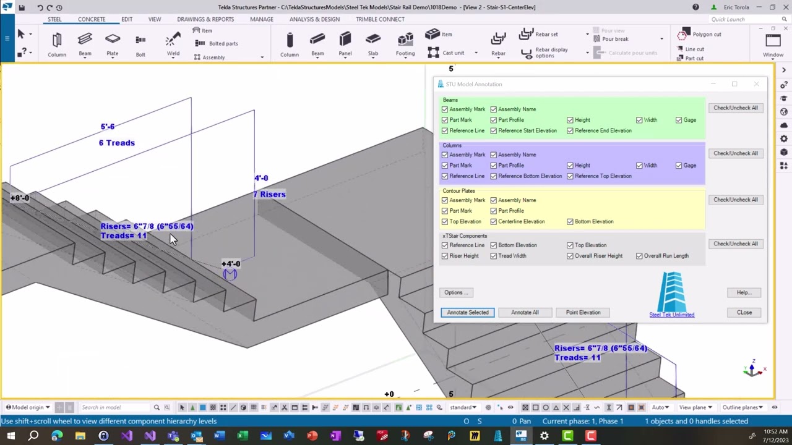Choose the Bolt tool
This screenshot has width=792, height=445.
coord(140,45)
